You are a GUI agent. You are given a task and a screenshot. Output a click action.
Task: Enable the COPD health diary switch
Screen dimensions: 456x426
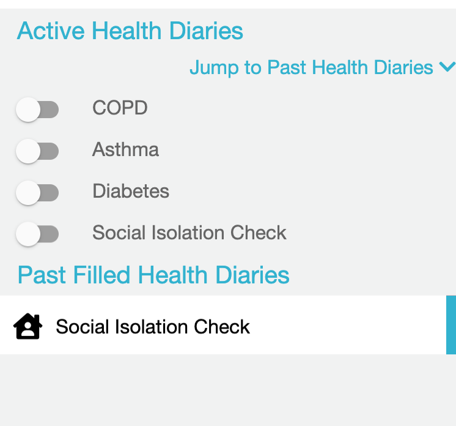coord(37,110)
